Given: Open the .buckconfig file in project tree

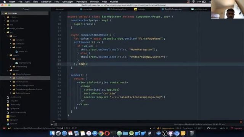Looking at the screenshot, I should point(16,97).
